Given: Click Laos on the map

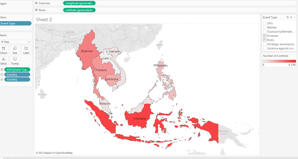Looking at the screenshot, I should point(106,58).
